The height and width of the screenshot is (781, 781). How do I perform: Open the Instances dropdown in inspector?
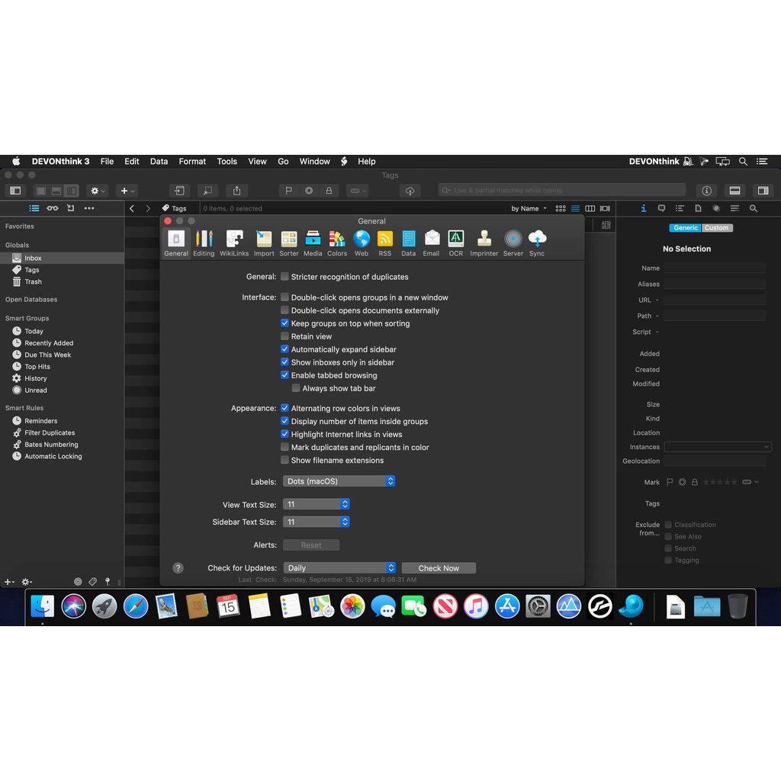[718, 447]
